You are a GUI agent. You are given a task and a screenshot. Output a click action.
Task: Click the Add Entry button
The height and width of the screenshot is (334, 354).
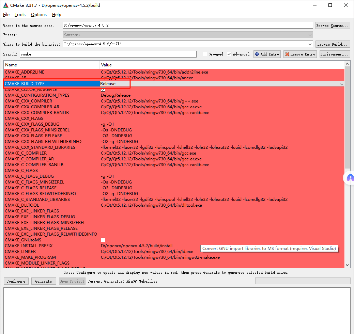(x=267, y=54)
